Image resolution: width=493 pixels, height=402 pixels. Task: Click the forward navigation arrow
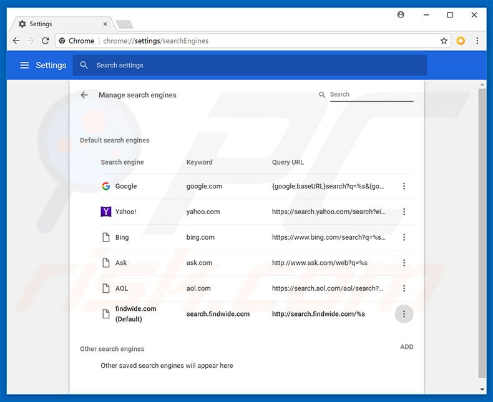pyautogui.click(x=31, y=41)
